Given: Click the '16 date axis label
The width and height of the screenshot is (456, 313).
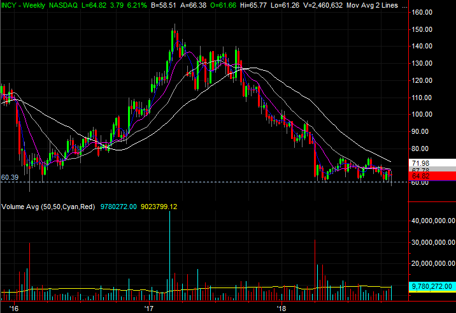Looking at the screenshot, I should point(13,309).
